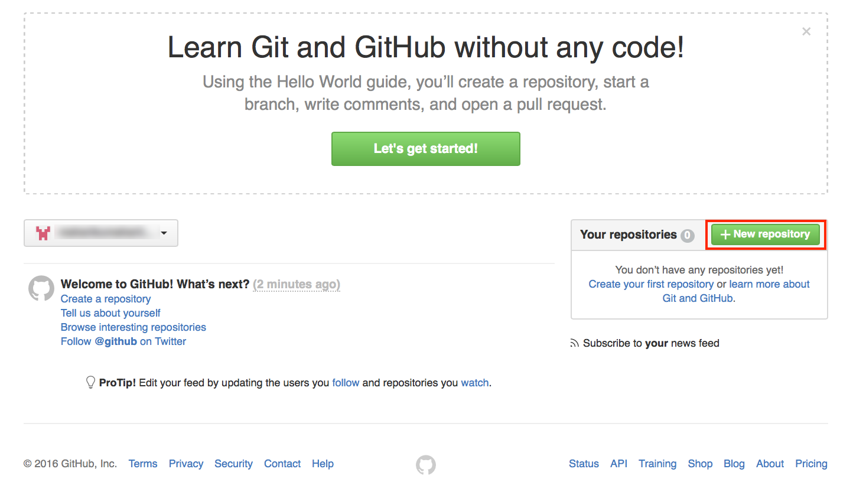Click the GitHub octocat logo in the footer
This screenshot has width=853, height=495.
click(426, 465)
